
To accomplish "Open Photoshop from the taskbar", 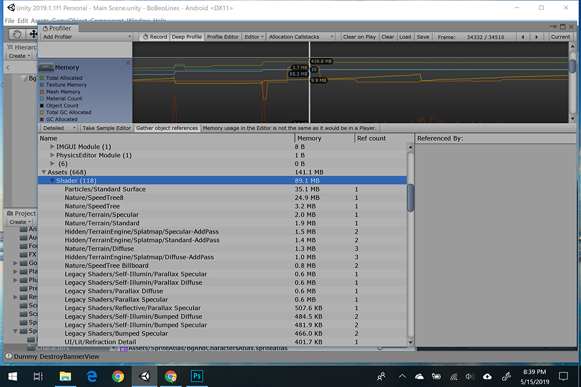I will point(196,376).
